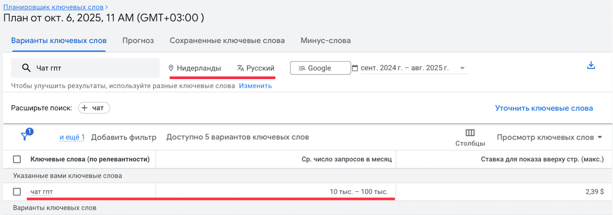The width and height of the screenshot is (613, 215).
Task: Open the filter funnel icon
Action: (26, 136)
